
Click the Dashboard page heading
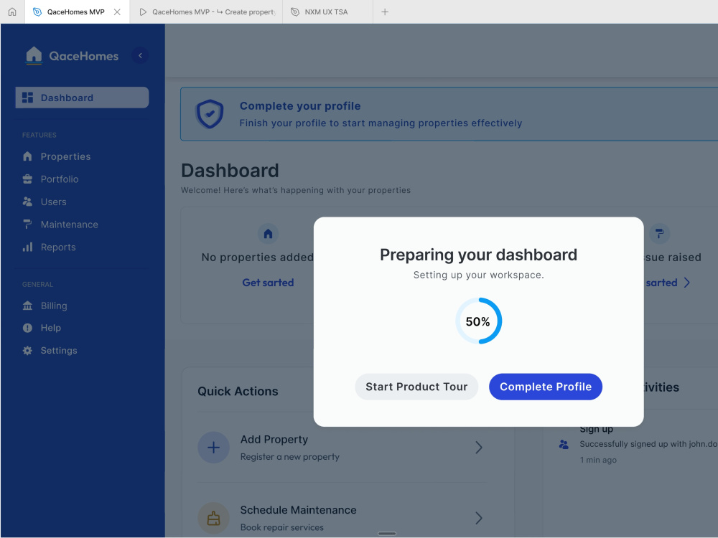point(230,171)
